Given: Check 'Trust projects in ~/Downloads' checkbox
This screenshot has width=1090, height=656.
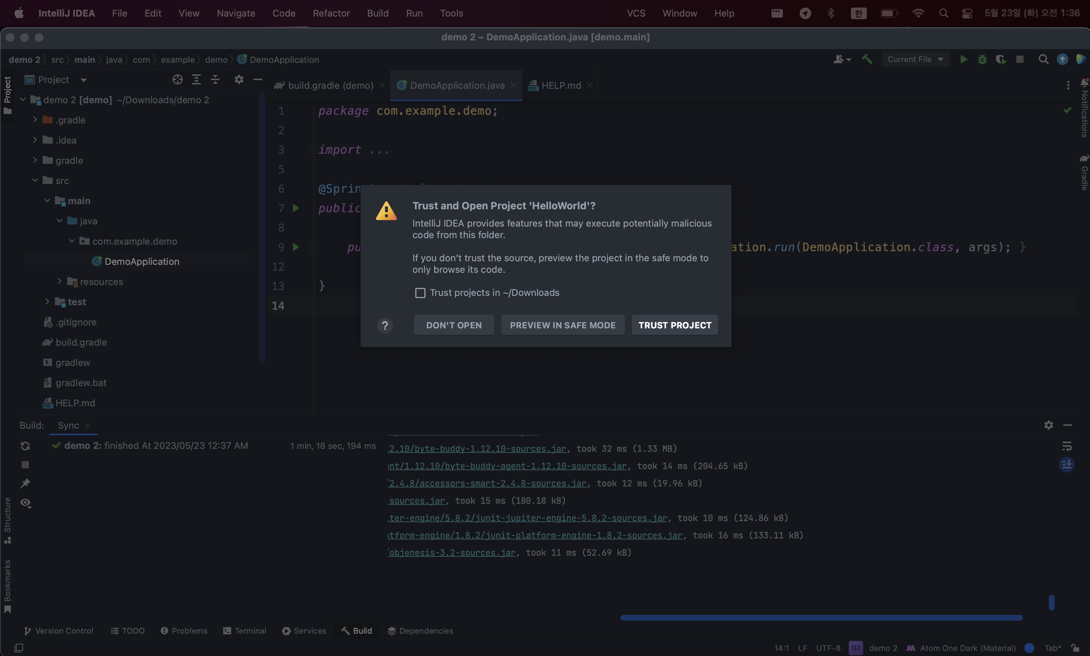Looking at the screenshot, I should (420, 293).
